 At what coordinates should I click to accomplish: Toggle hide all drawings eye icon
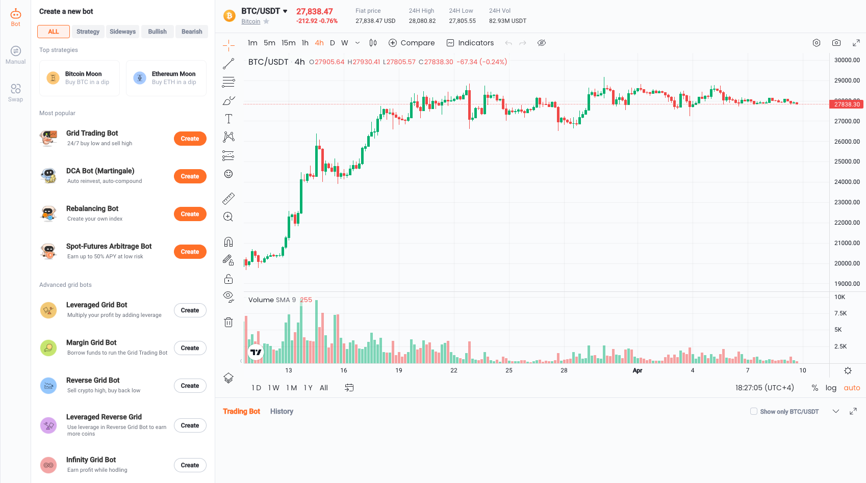pos(228,297)
